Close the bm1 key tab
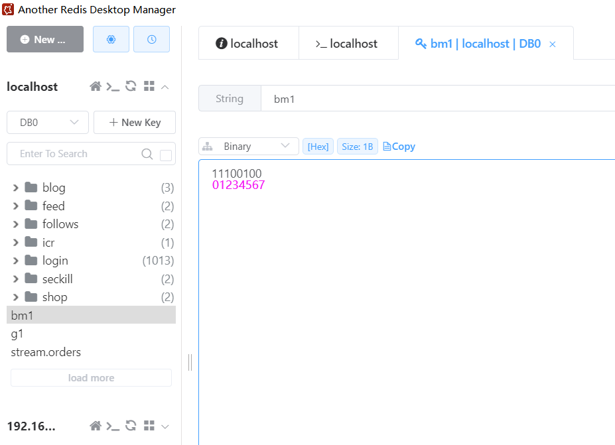 (x=553, y=44)
